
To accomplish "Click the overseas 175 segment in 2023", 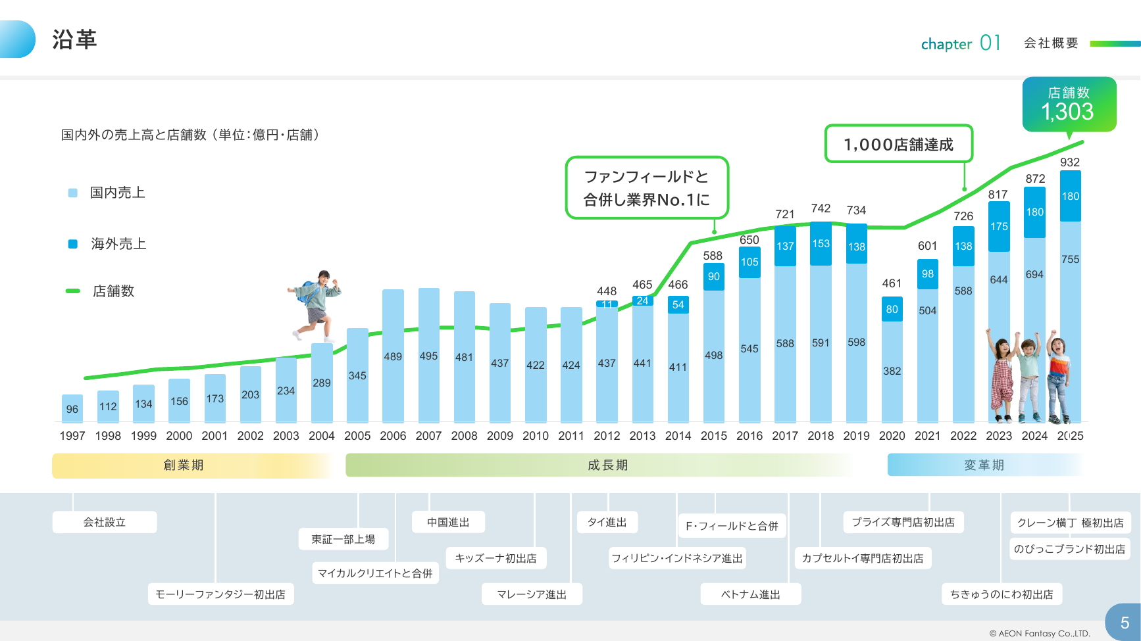I will point(999,226).
